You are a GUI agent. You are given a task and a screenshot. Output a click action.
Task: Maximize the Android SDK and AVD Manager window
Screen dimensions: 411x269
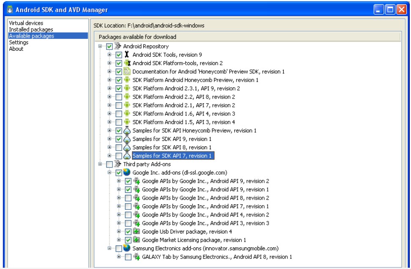pyautogui.click(x=390, y=9)
